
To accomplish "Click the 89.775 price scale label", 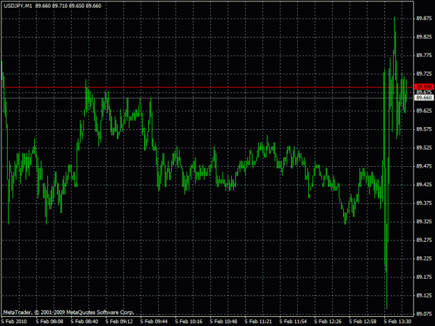I will (424, 56).
